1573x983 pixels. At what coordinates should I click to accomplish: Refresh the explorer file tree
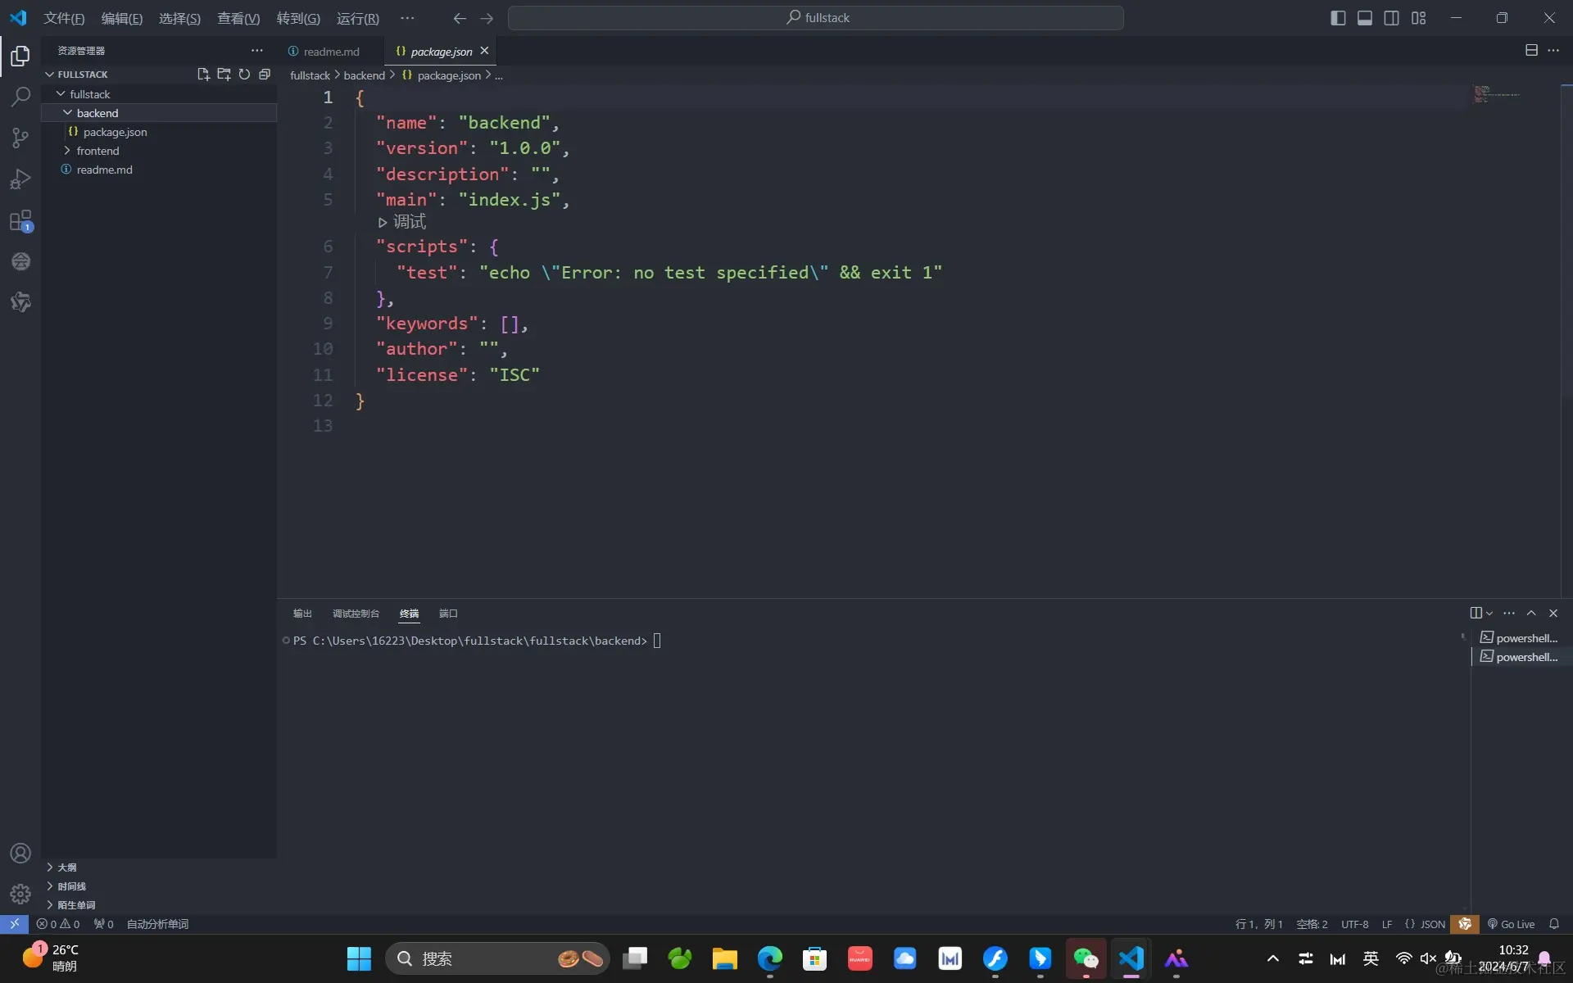pyautogui.click(x=244, y=75)
